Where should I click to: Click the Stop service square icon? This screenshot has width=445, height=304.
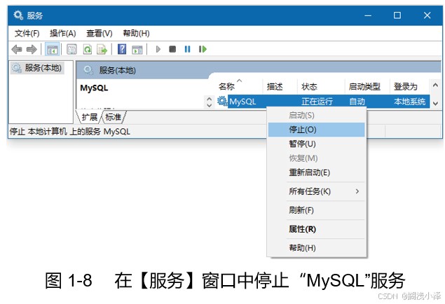click(x=172, y=49)
